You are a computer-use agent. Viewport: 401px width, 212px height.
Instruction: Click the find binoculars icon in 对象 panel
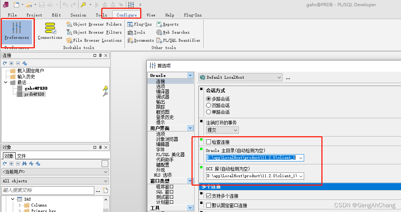25,164
